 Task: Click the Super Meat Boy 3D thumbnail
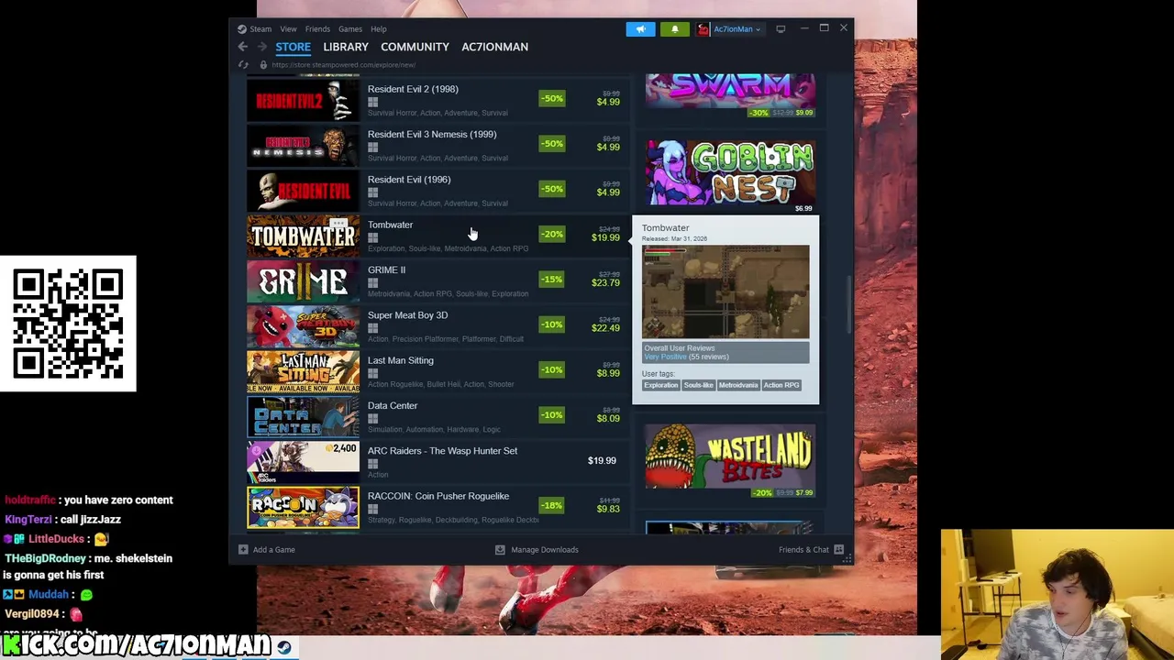pyautogui.click(x=303, y=326)
